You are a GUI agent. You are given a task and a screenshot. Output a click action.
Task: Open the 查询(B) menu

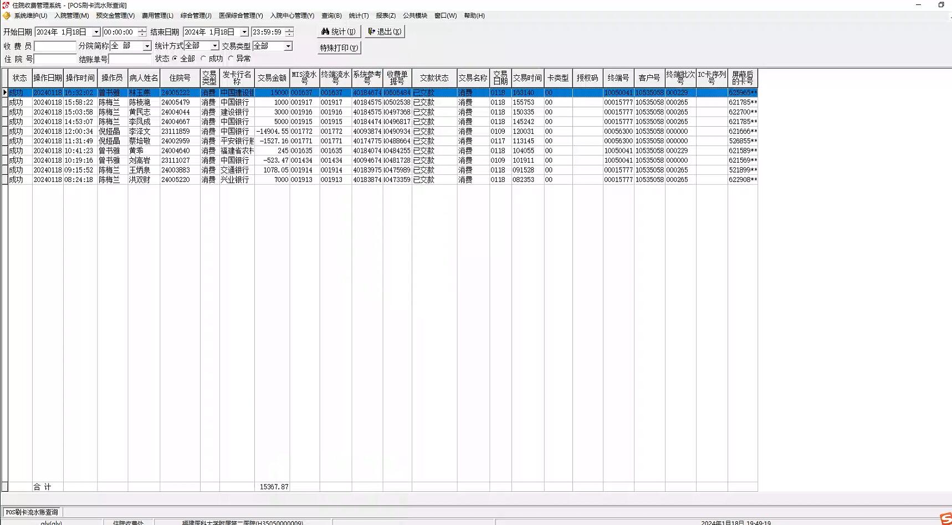[x=331, y=15]
